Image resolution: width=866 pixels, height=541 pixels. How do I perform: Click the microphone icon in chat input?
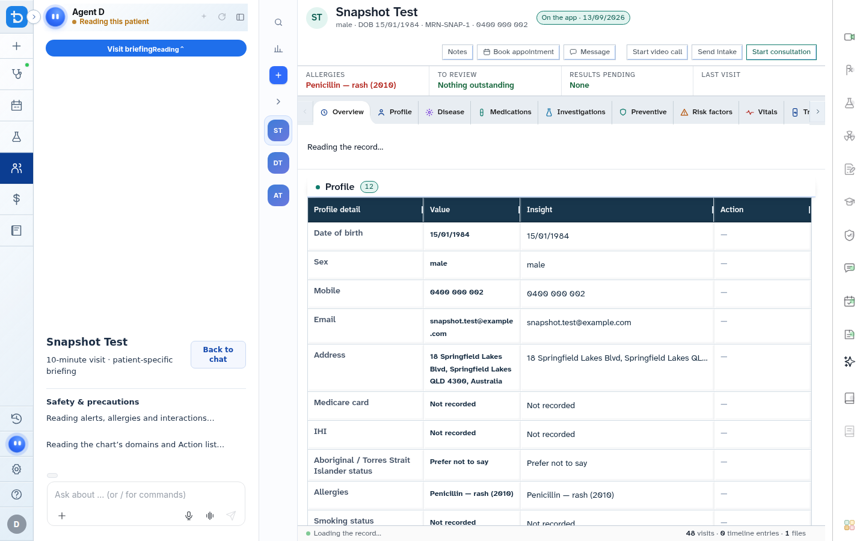click(x=189, y=516)
